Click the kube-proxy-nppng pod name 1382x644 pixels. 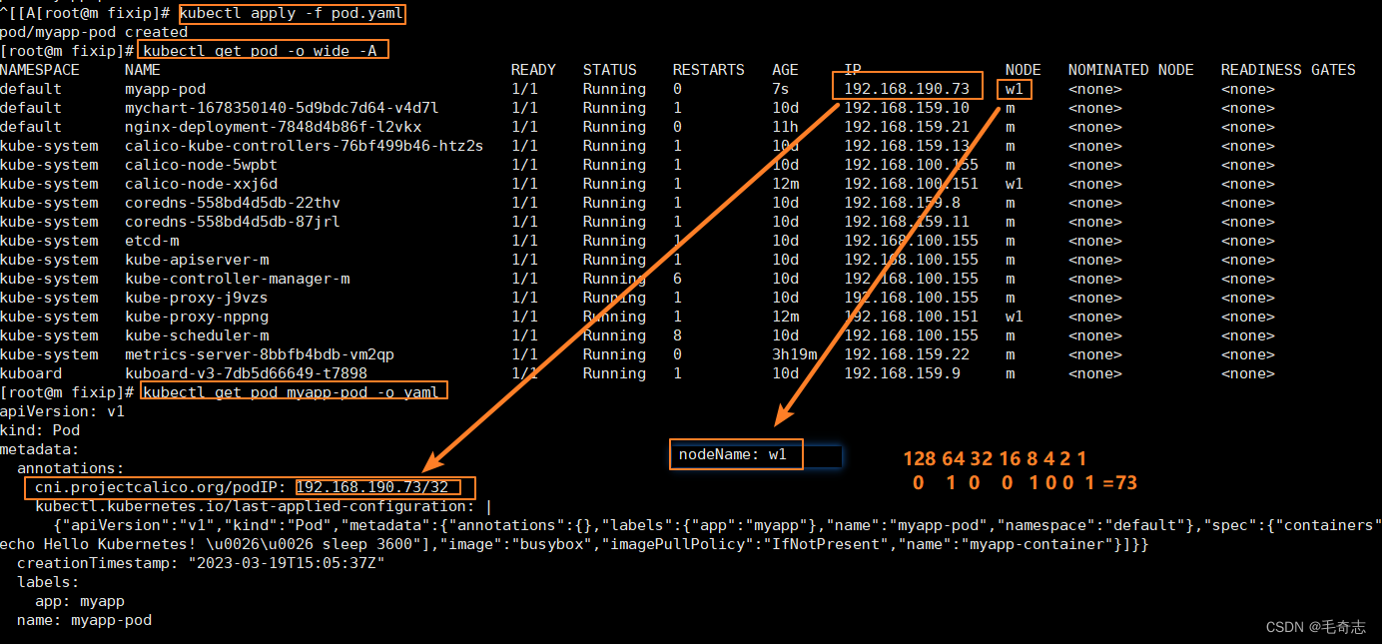196,317
